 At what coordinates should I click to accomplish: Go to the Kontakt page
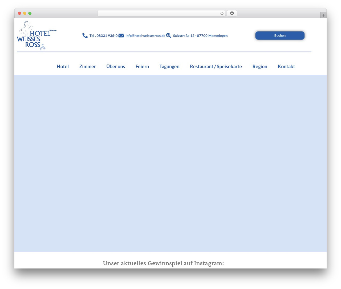[x=286, y=66]
